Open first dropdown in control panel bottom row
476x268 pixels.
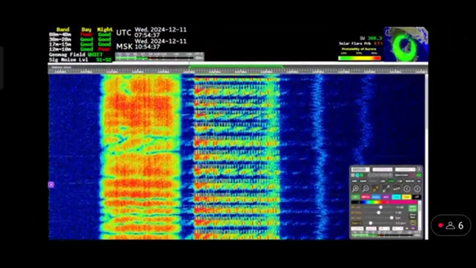(357, 229)
